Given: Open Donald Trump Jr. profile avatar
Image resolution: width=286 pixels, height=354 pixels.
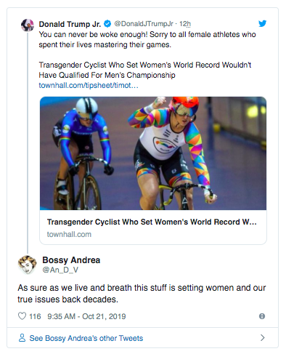Looking at the screenshot, I should [28, 25].
